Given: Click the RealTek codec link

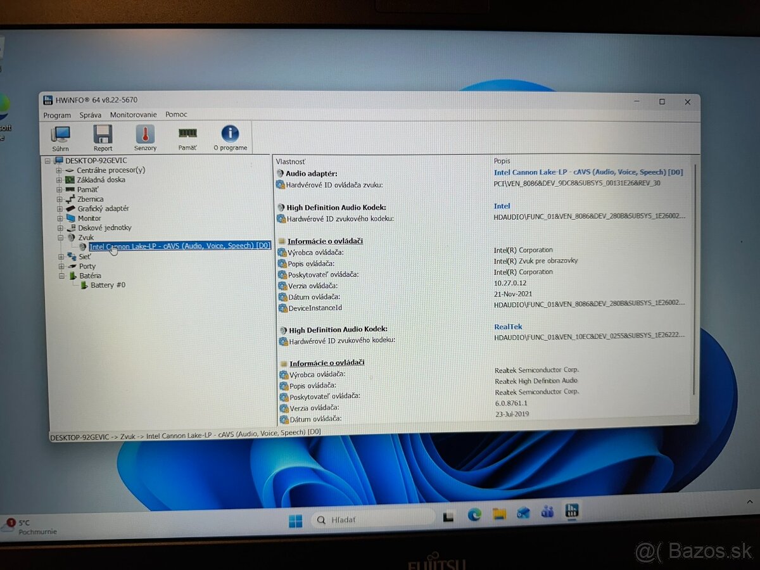Looking at the screenshot, I should (x=508, y=326).
